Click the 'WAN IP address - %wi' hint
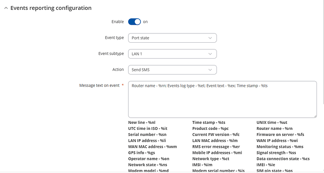The width and height of the screenshot is (324, 173). click(x=277, y=141)
